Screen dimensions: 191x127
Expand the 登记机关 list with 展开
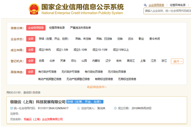[177, 61]
